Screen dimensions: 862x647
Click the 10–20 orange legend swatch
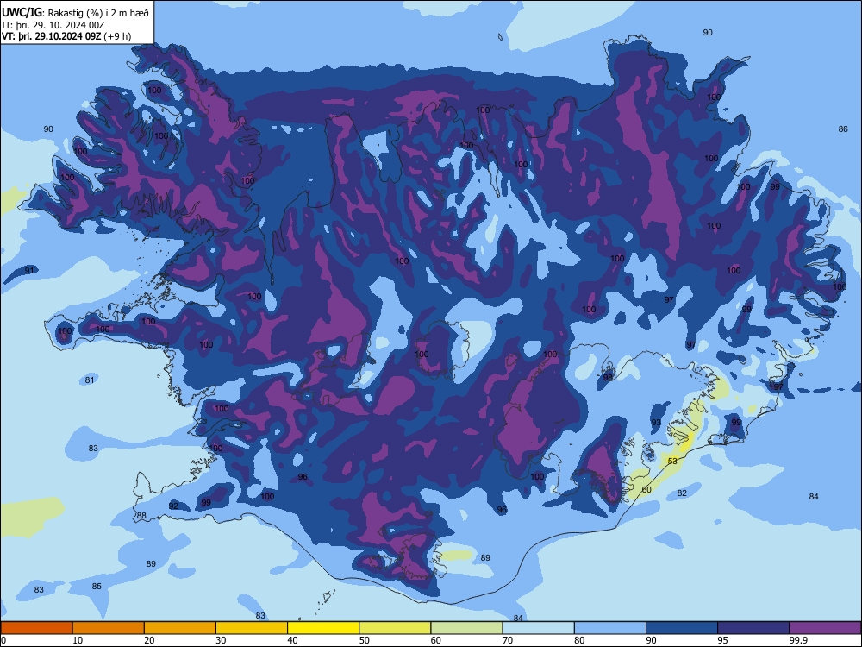109,628
